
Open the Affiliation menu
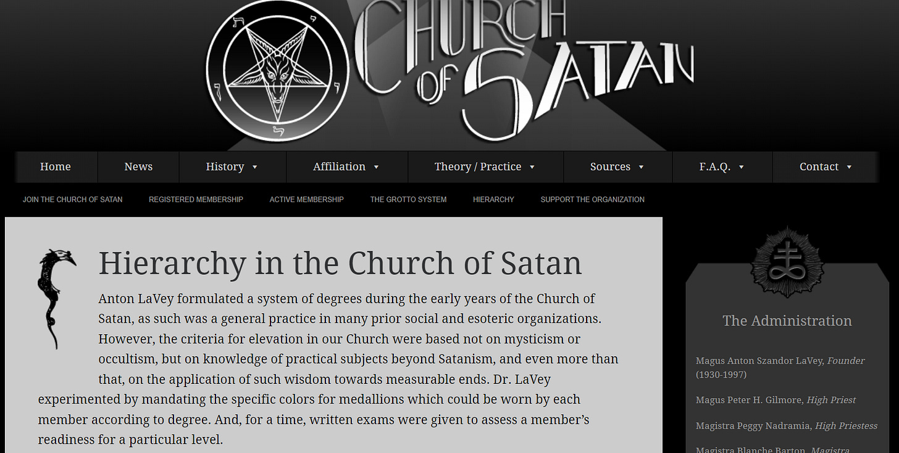pos(346,167)
